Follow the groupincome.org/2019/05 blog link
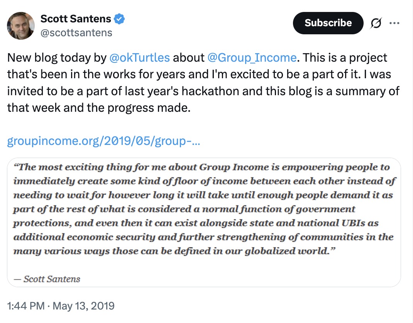 point(103,141)
